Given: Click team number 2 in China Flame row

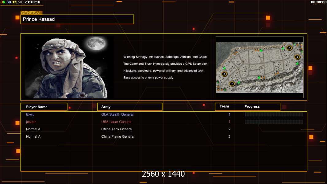Looking at the screenshot, I should [x=229, y=136].
